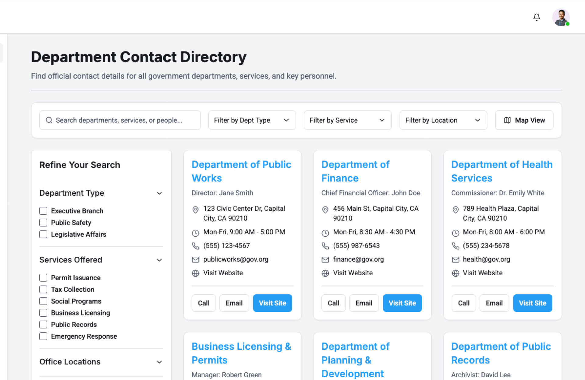Viewport: 585px width, 380px height.
Task: Click the map icon in Map View button
Action: click(507, 120)
